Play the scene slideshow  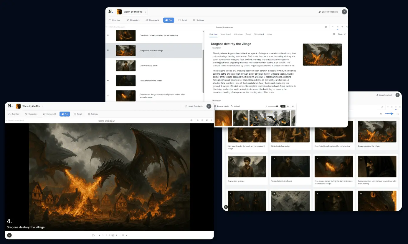coord(93,235)
